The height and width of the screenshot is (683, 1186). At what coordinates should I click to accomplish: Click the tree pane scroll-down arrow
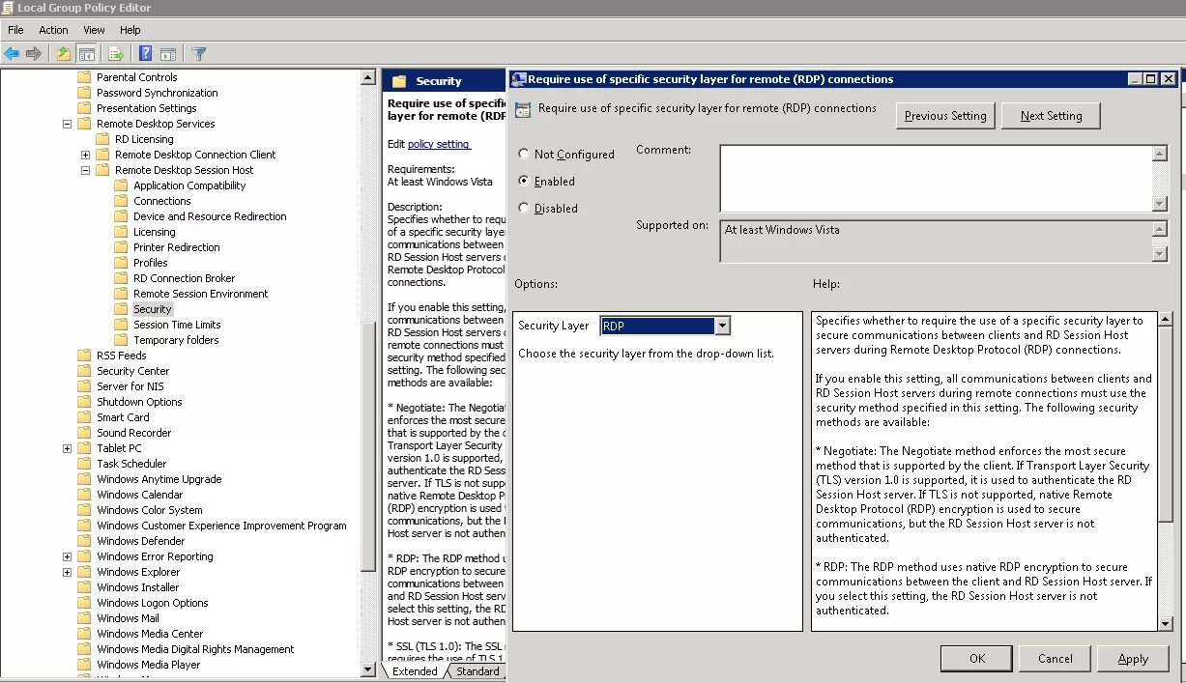tap(367, 669)
